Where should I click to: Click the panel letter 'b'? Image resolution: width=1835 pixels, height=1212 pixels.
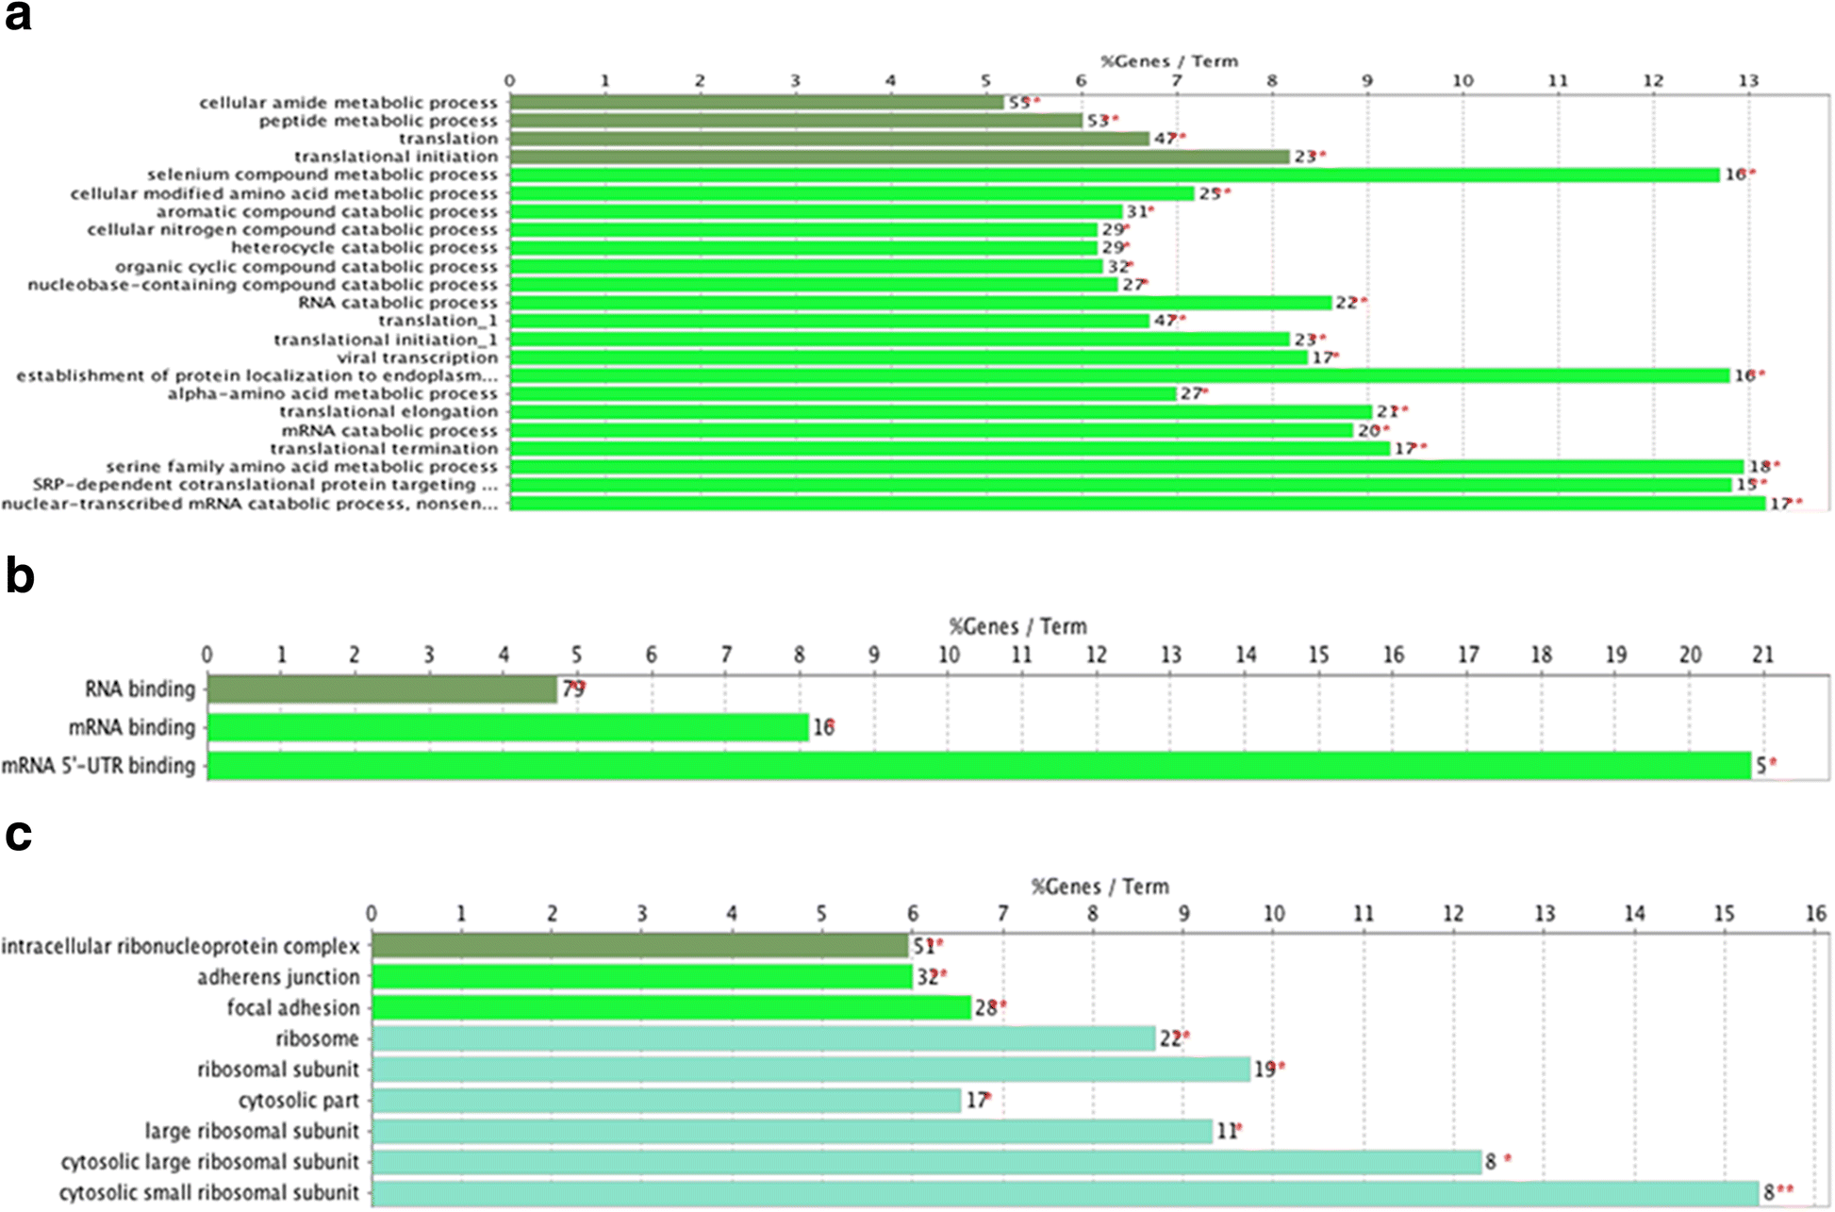click(20, 574)
